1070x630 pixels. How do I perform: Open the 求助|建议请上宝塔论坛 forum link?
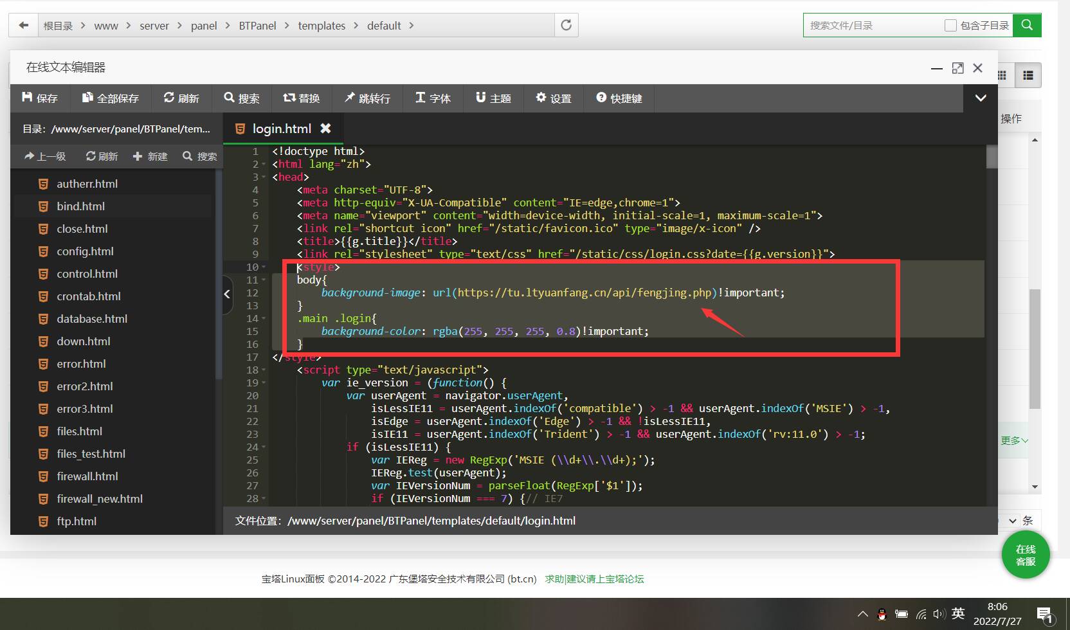(594, 579)
